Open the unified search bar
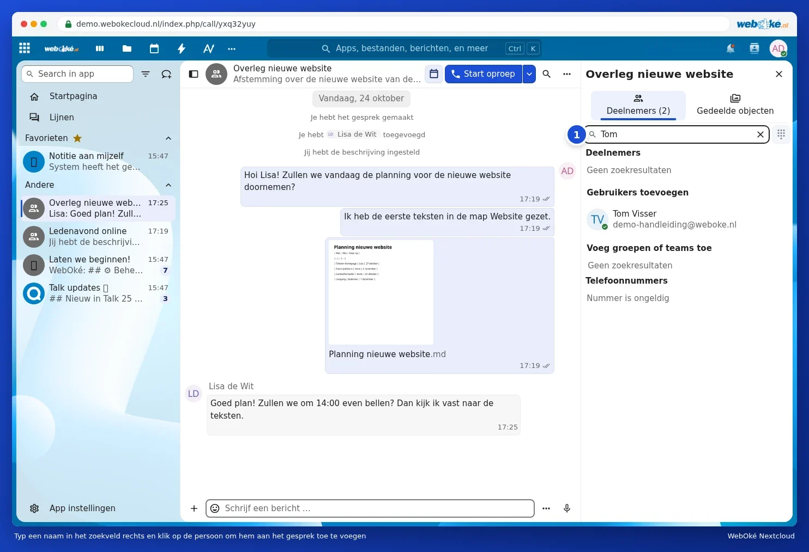The height and width of the screenshot is (552, 809). coord(404,48)
